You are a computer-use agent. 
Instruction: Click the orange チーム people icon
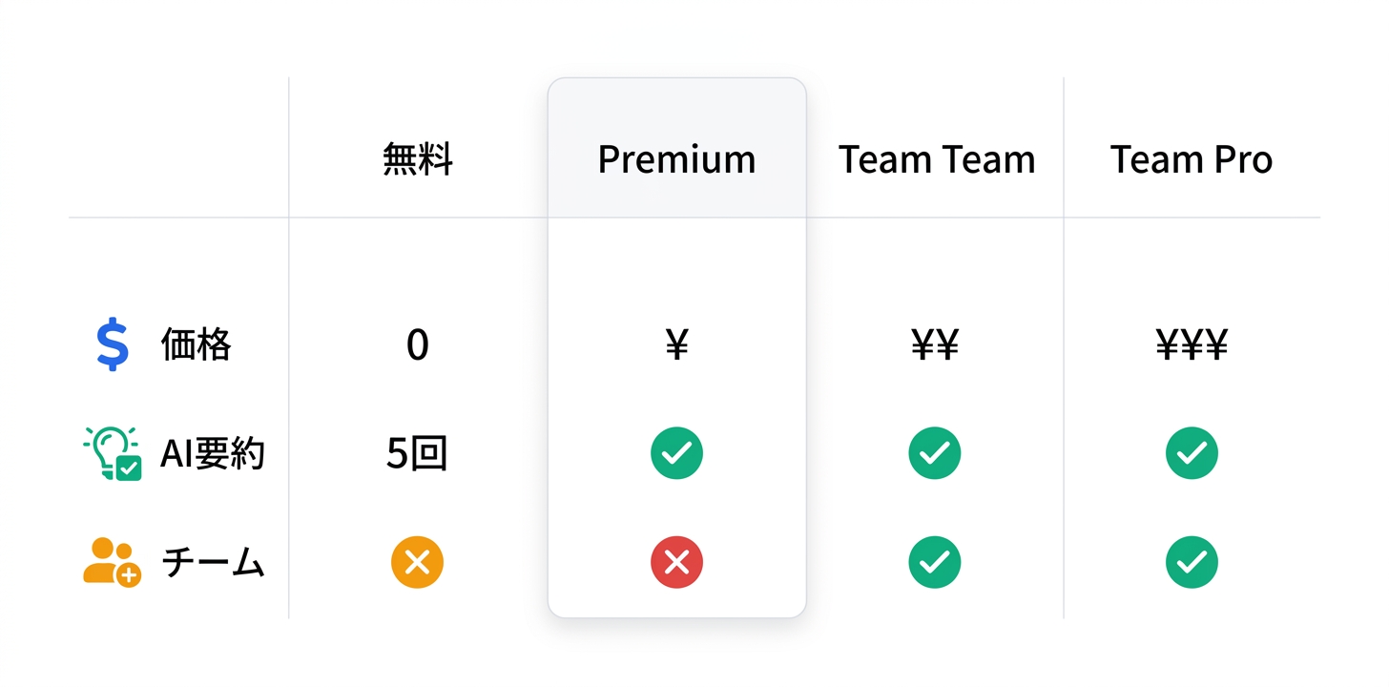click(113, 562)
